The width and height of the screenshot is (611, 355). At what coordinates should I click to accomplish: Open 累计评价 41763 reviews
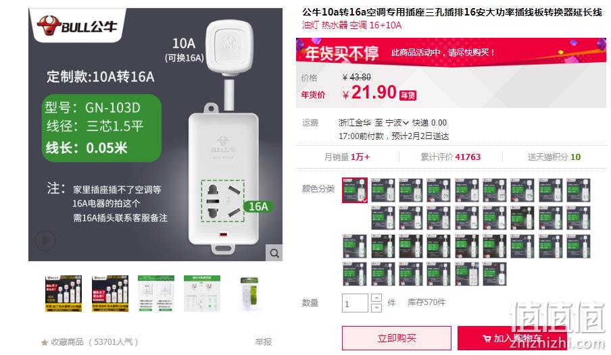coord(450,157)
